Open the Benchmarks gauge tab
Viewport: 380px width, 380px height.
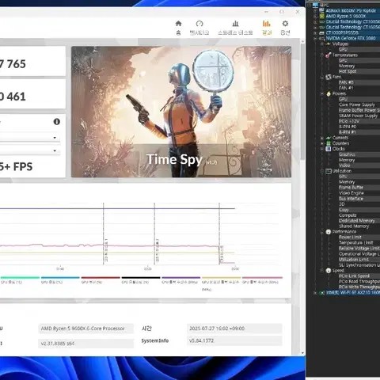[x=199, y=28]
